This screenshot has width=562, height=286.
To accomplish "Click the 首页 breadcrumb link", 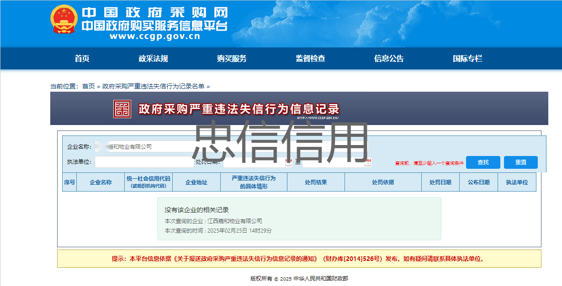I will (x=88, y=86).
